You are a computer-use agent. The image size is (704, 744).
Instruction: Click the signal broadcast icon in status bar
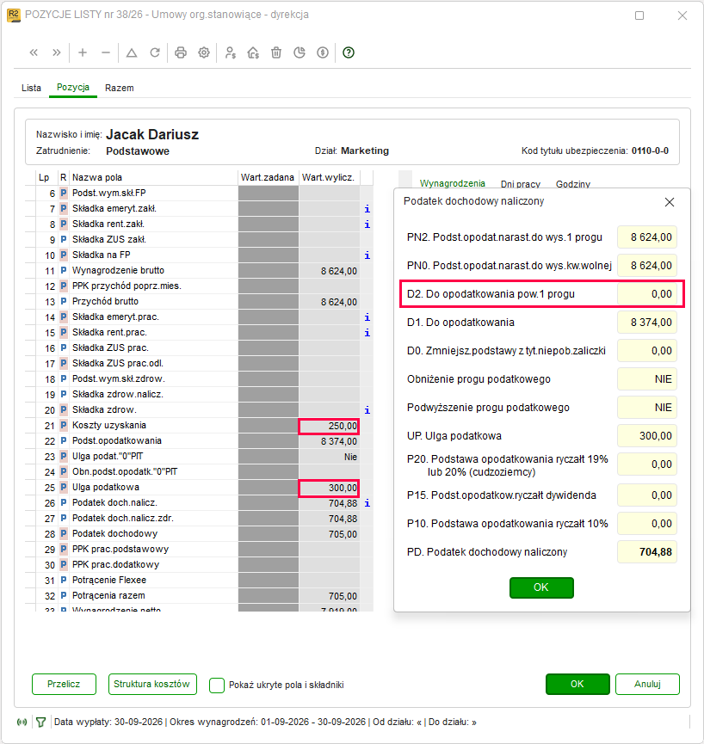tap(22, 722)
